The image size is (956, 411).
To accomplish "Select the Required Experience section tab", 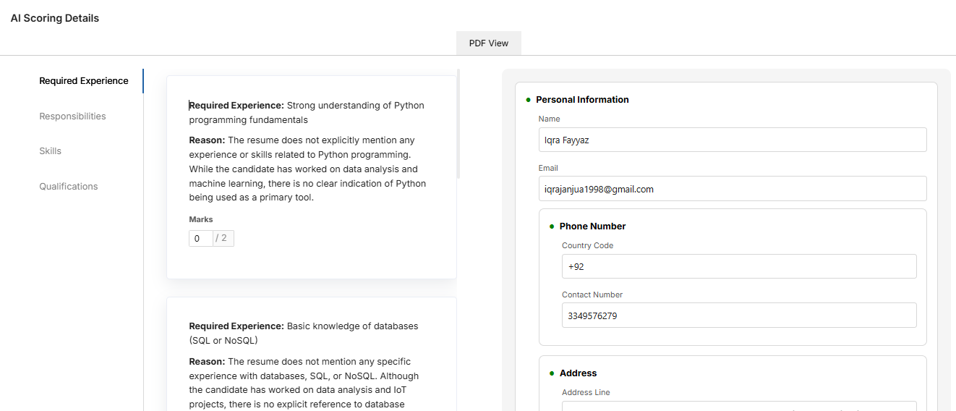I will 84,81.
